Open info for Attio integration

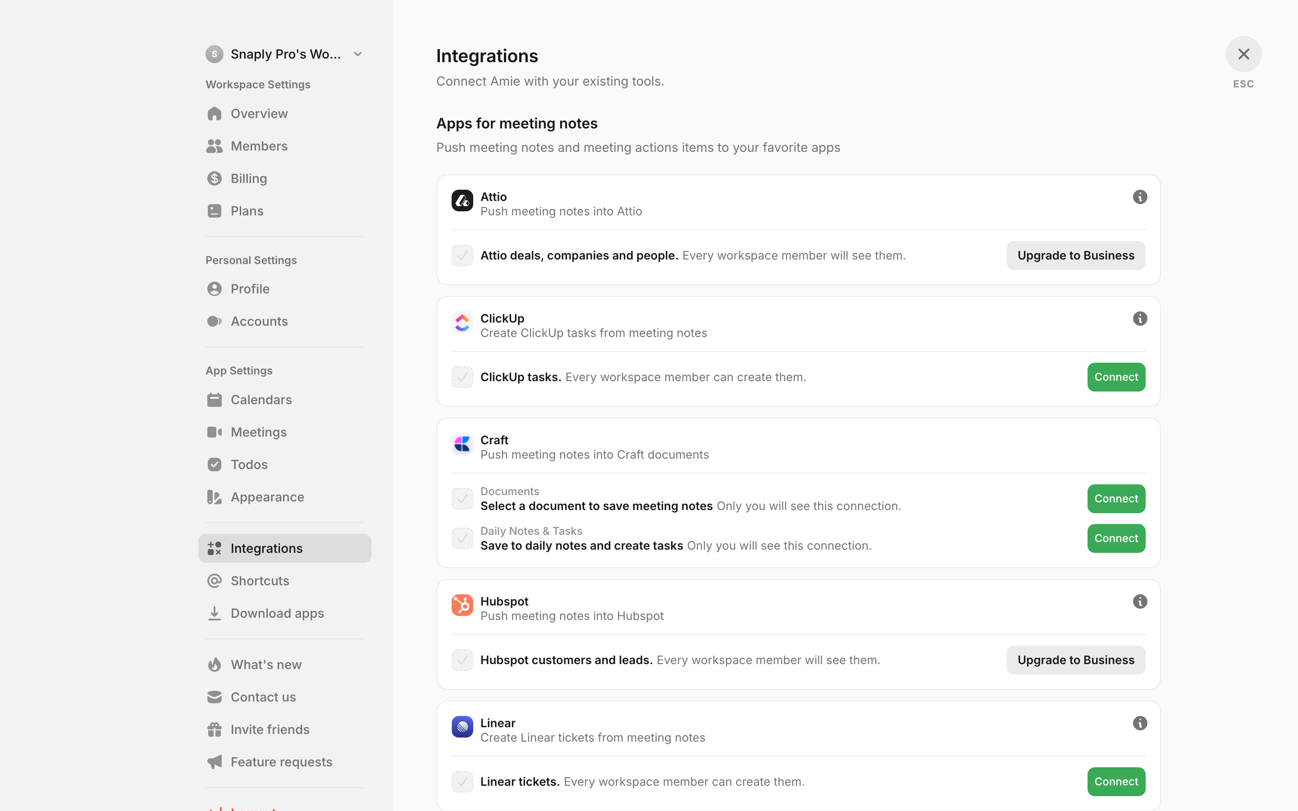tap(1140, 197)
